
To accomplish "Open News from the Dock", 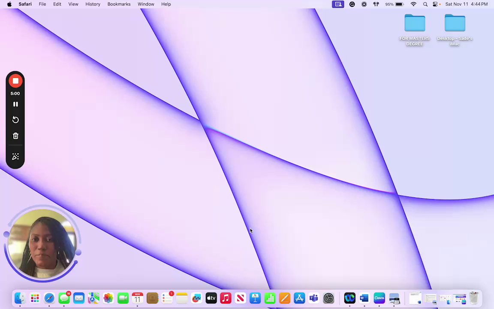I will click(241, 298).
